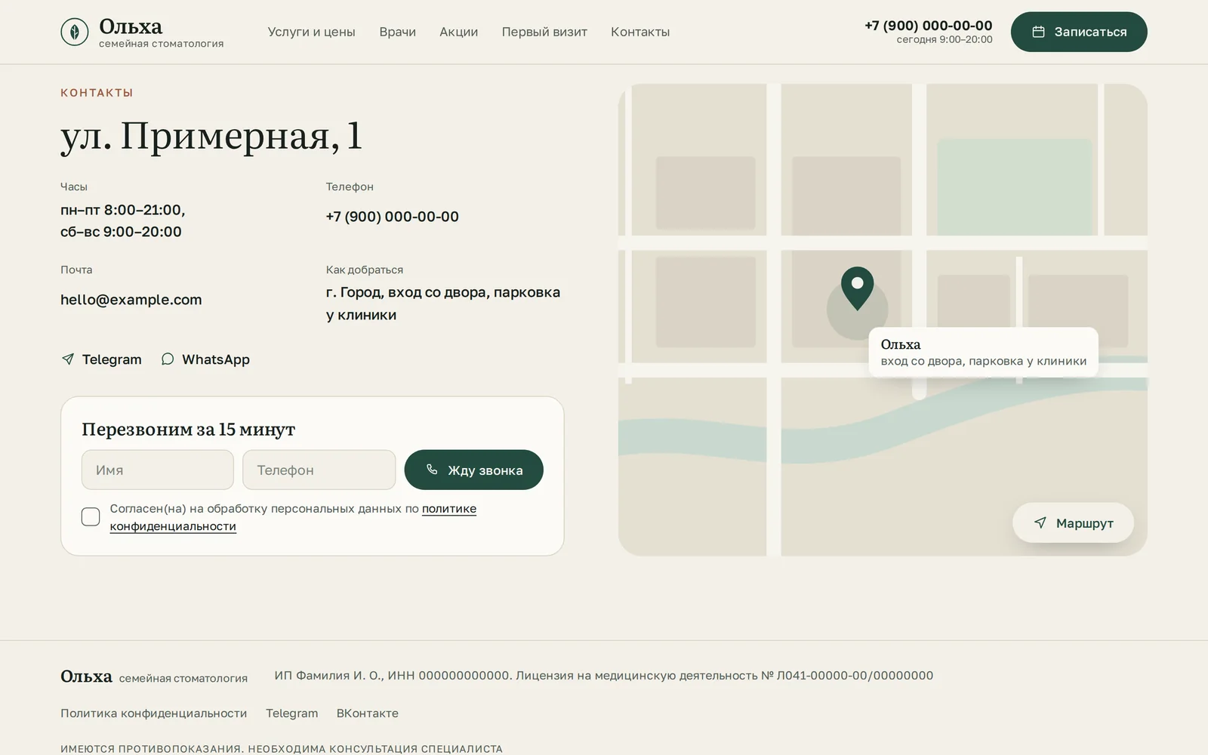Image resolution: width=1208 pixels, height=755 pixels.
Task: Open the Контакты menu item
Action: click(x=640, y=32)
